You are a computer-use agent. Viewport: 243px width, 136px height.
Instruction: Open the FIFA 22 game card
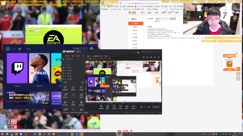[39, 68]
